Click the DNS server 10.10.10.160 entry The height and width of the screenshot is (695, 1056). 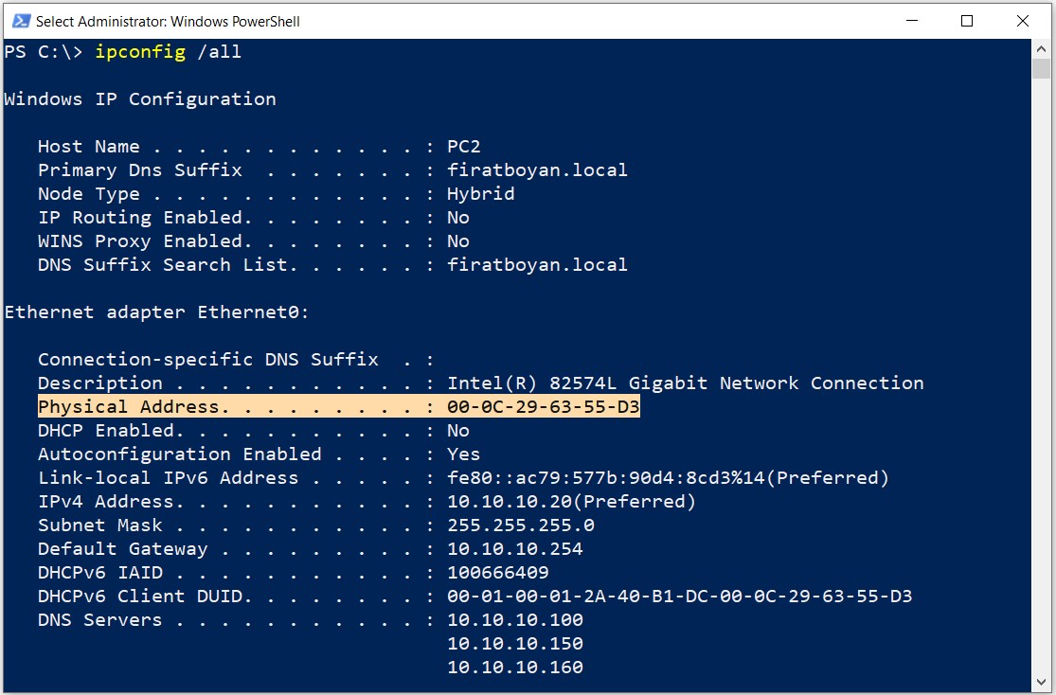click(x=514, y=668)
